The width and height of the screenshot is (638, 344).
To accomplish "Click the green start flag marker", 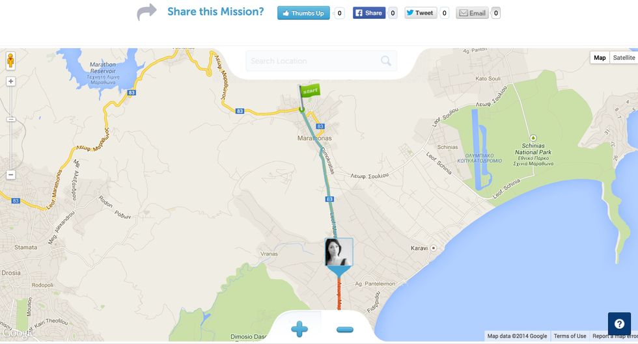I will coord(309,98).
